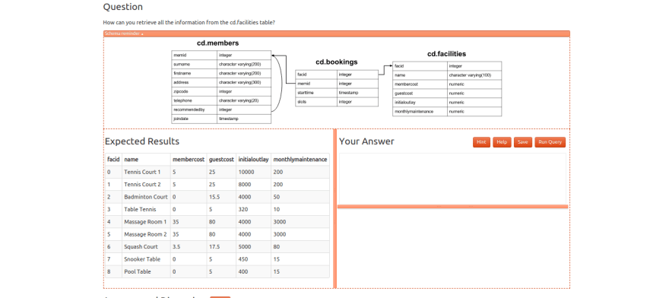
Task: Click starttime row in cd.bookings schema
Action: click(337, 93)
